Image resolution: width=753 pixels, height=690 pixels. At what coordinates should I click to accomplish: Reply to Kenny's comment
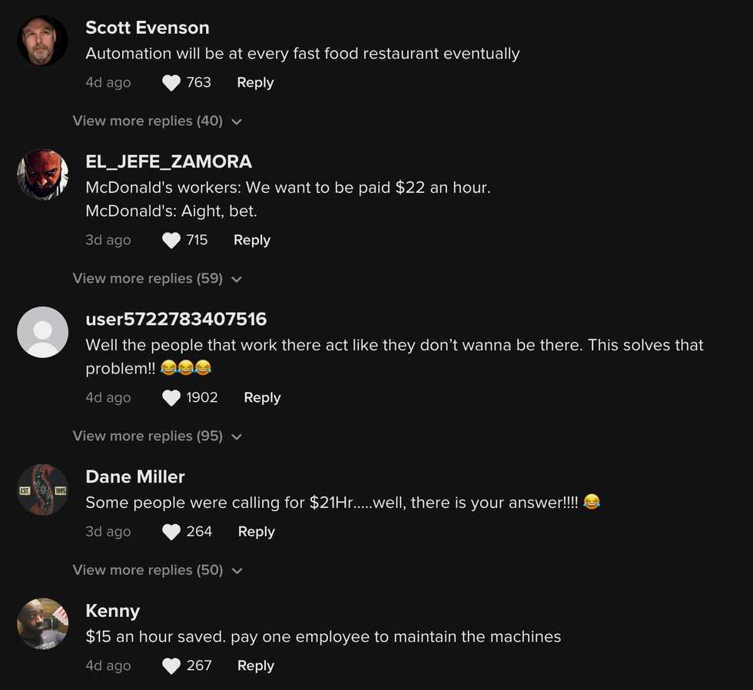[x=255, y=665]
